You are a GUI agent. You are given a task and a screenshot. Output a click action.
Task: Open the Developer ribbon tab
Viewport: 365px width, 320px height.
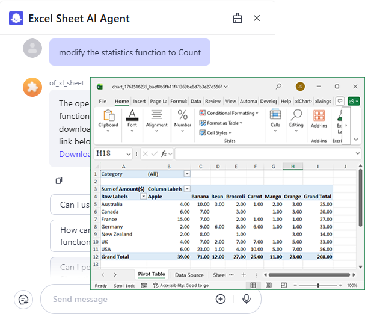pyautogui.click(x=268, y=101)
